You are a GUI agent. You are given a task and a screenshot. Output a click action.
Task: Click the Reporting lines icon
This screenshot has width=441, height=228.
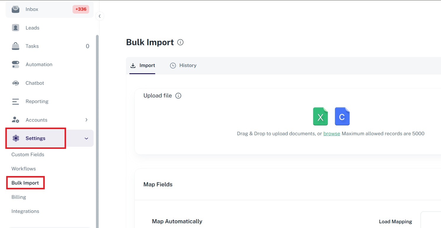(x=15, y=102)
